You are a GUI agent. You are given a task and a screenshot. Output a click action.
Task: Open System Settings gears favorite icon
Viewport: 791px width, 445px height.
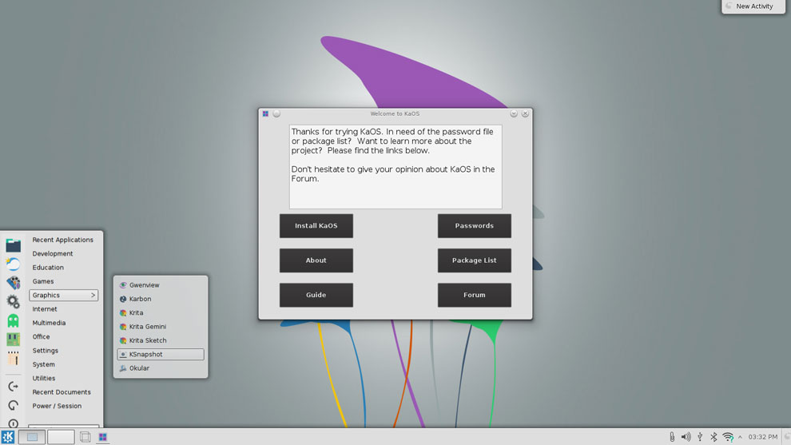(13, 301)
